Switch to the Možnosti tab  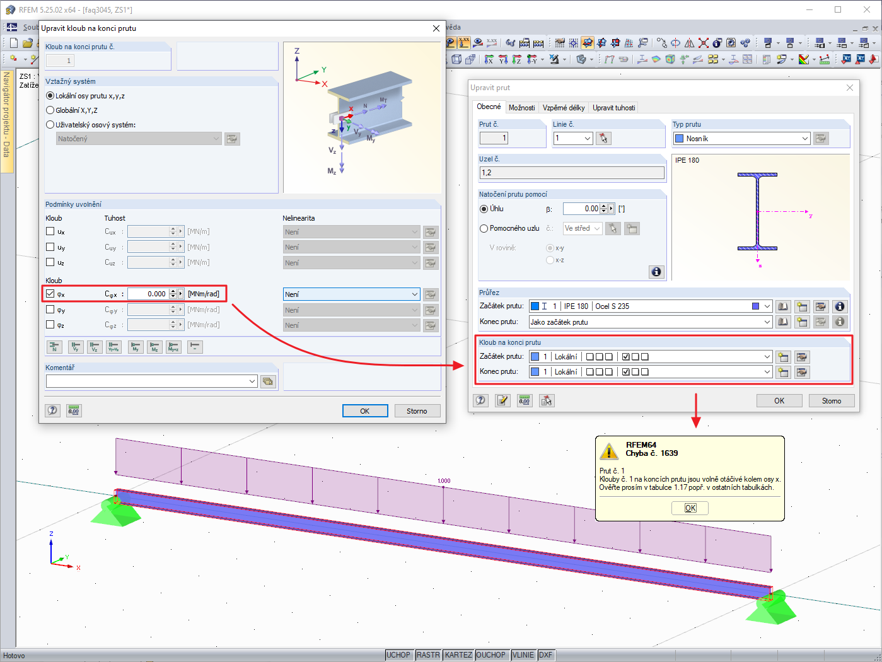pos(522,108)
